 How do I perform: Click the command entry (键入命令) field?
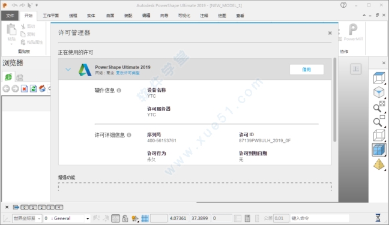point(320,218)
